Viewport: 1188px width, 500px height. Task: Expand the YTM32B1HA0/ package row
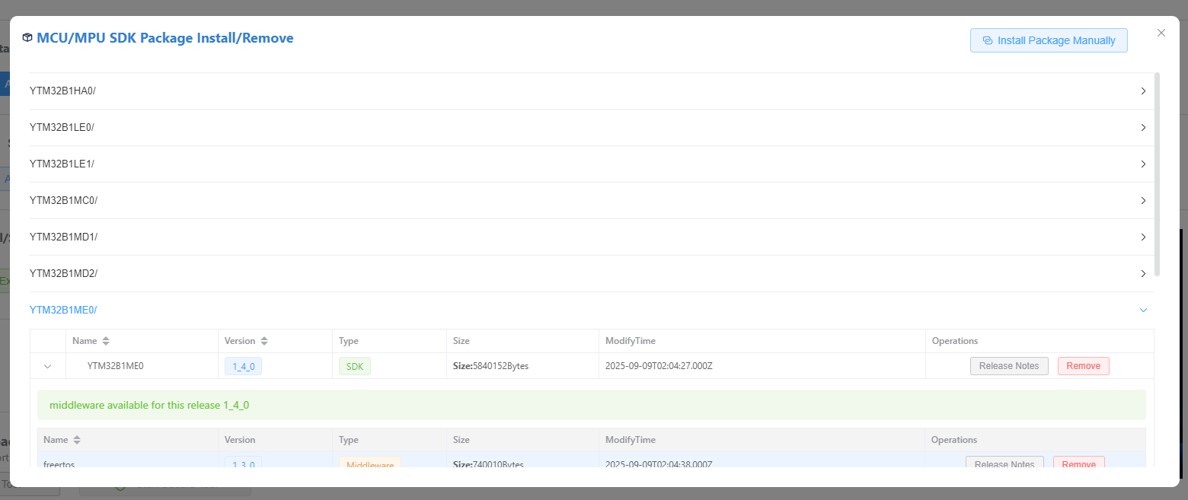(x=1142, y=91)
